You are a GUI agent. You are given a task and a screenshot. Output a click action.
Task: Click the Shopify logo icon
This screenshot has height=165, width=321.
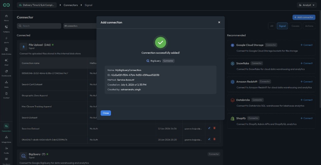pos(232,118)
